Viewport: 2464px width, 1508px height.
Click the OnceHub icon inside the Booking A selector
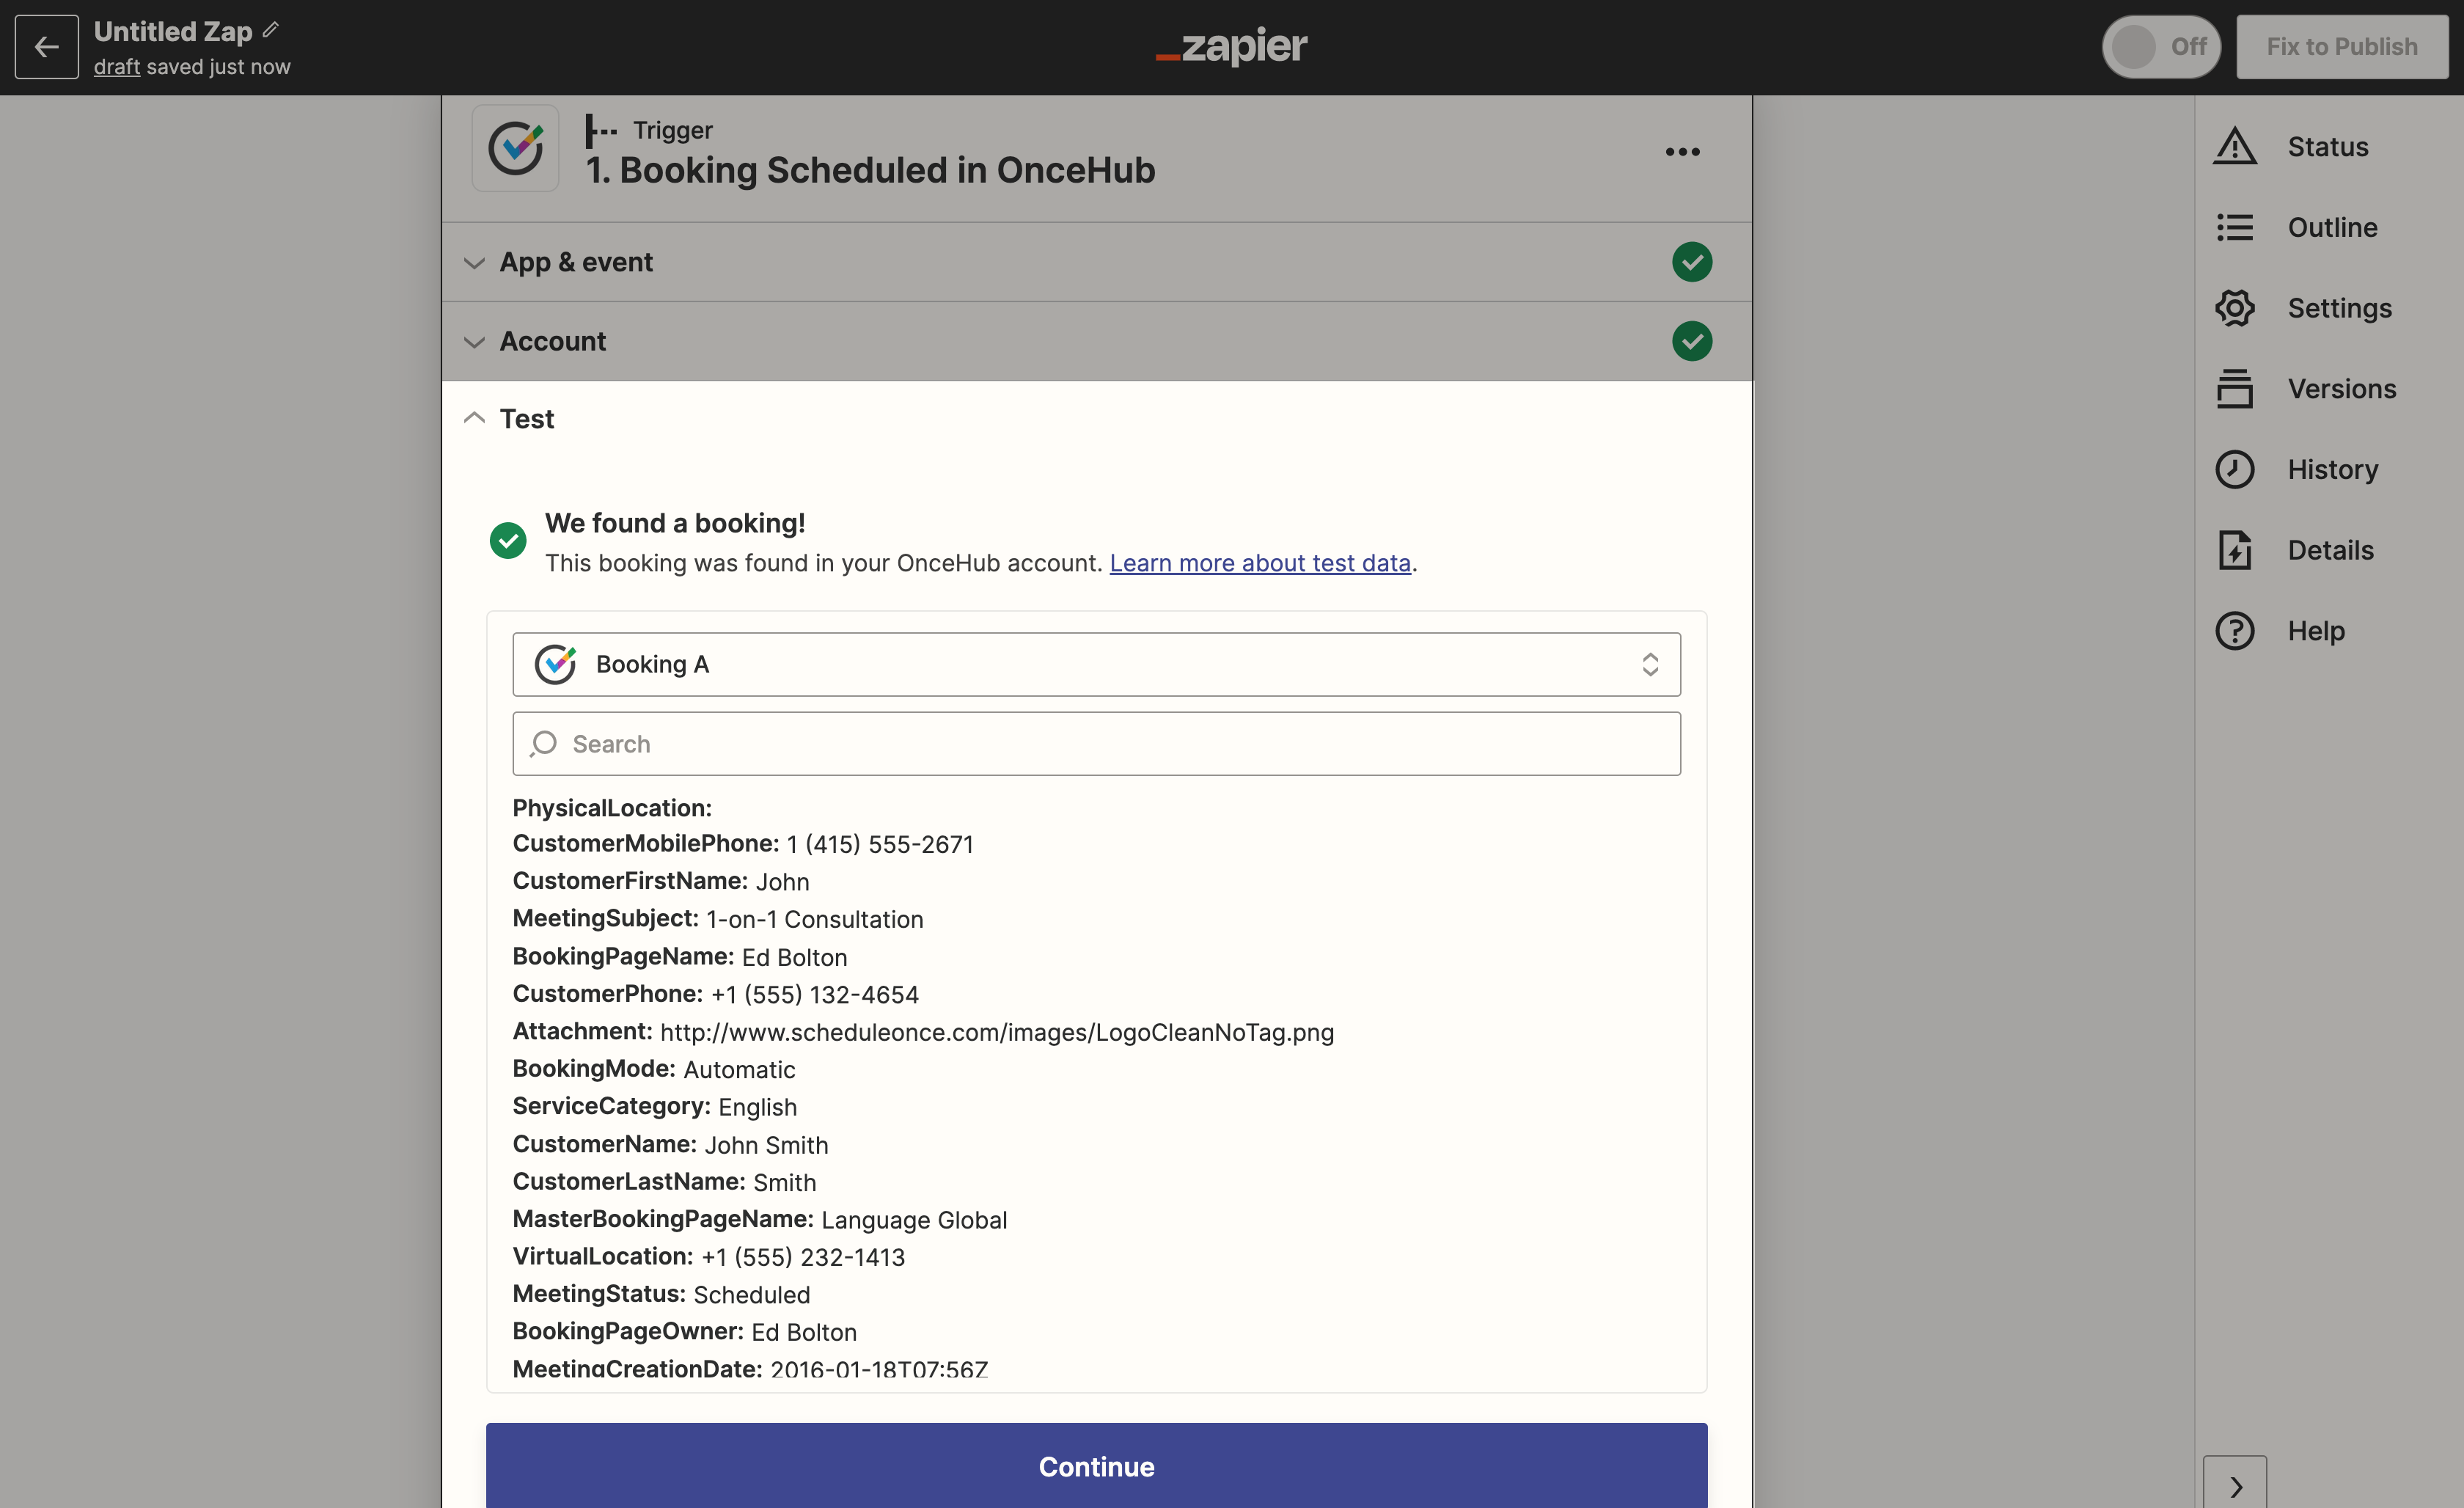555,664
